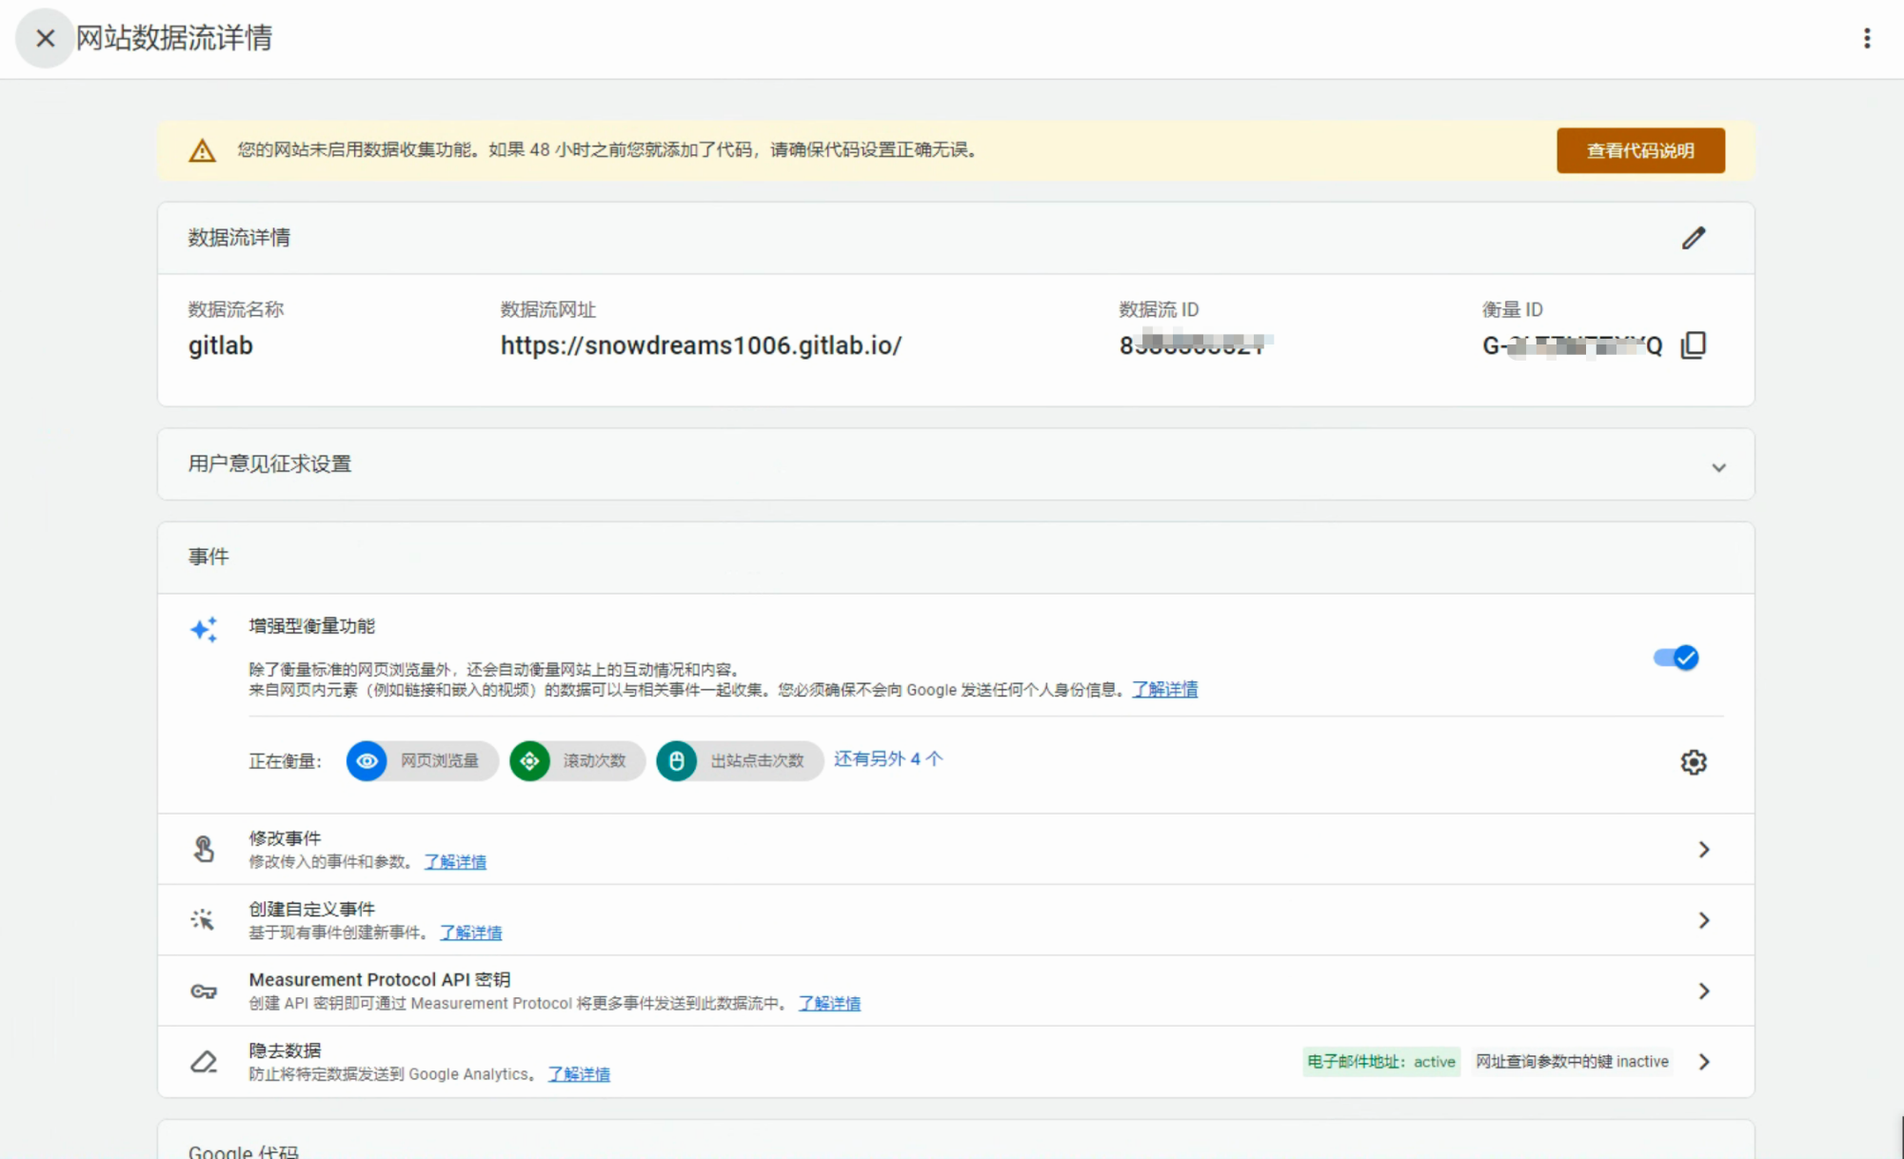This screenshot has width=1904, height=1159.
Task: Expand the 用户意见征求设置 section
Action: [x=1717, y=467]
